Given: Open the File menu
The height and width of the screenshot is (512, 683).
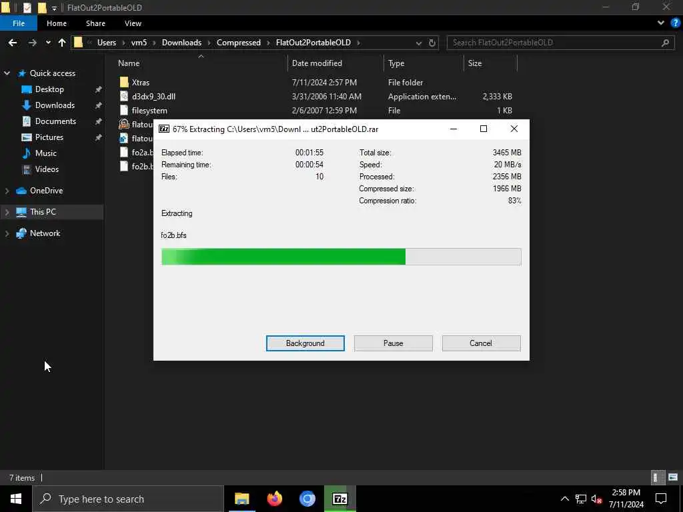Looking at the screenshot, I should [19, 23].
